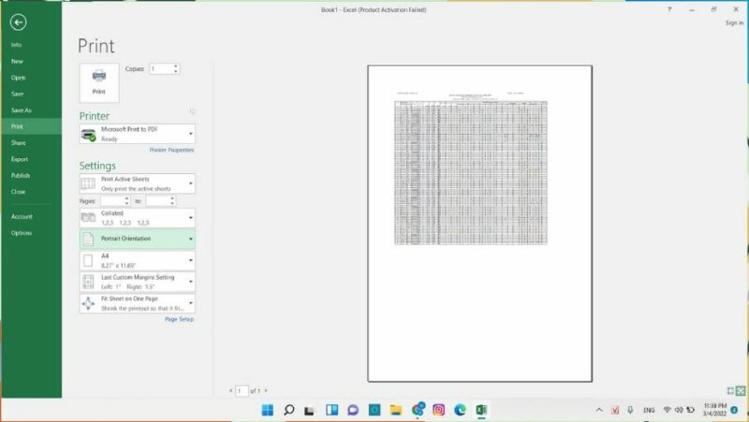Click the Print button with printer icon
The width and height of the screenshot is (749, 422).
pos(99,82)
